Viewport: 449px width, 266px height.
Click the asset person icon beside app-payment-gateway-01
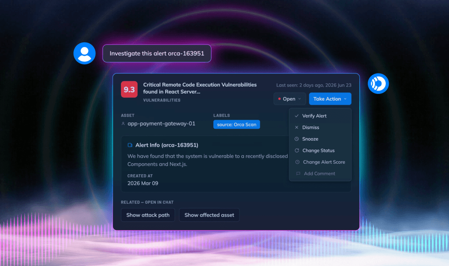123,124
